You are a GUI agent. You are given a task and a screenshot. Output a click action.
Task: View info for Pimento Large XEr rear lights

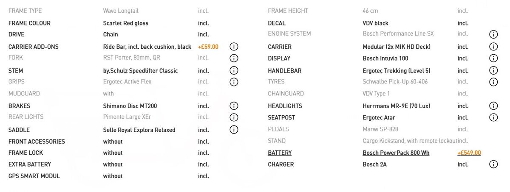234,117
